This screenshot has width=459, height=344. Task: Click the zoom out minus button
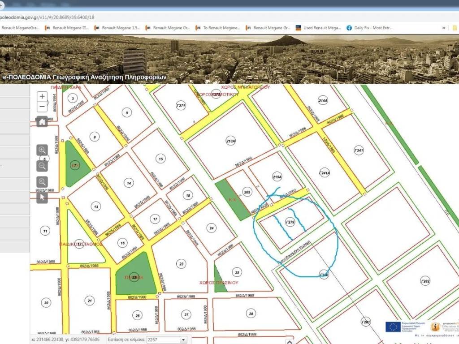click(42, 107)
